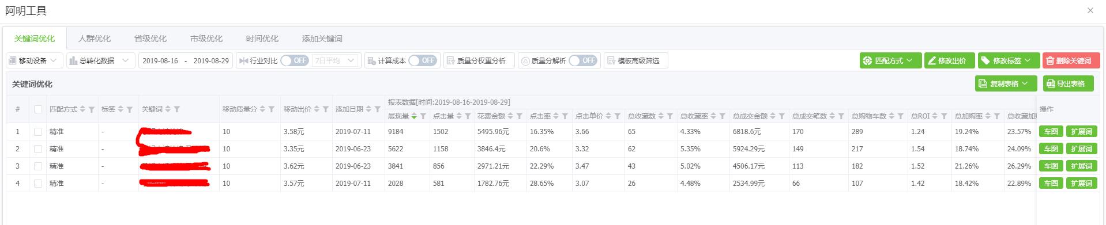This screenshot has height=225, width=1106.
Task: Select the 关键词优化 tab
Action: coord(35,39)
